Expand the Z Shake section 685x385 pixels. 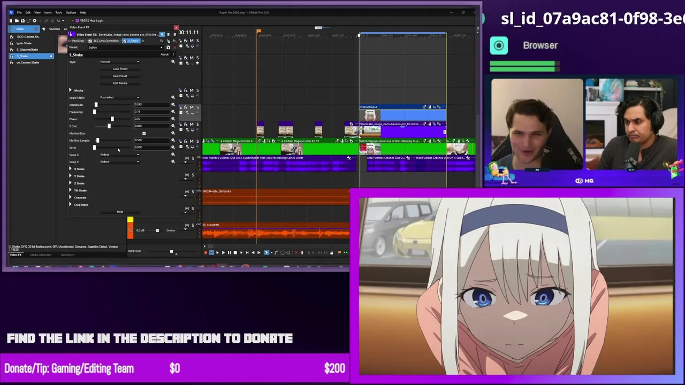tap(70, 183)
